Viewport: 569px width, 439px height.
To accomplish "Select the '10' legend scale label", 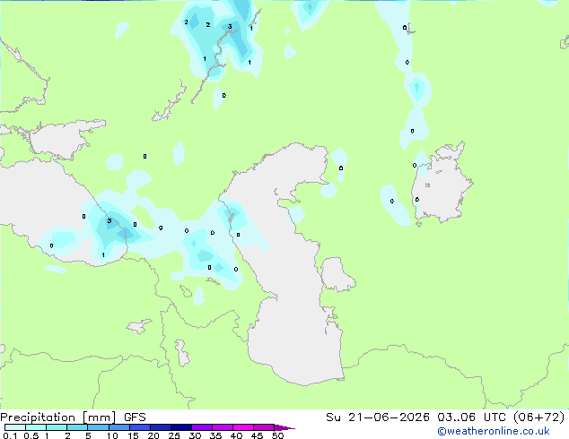I will point(112,435).
